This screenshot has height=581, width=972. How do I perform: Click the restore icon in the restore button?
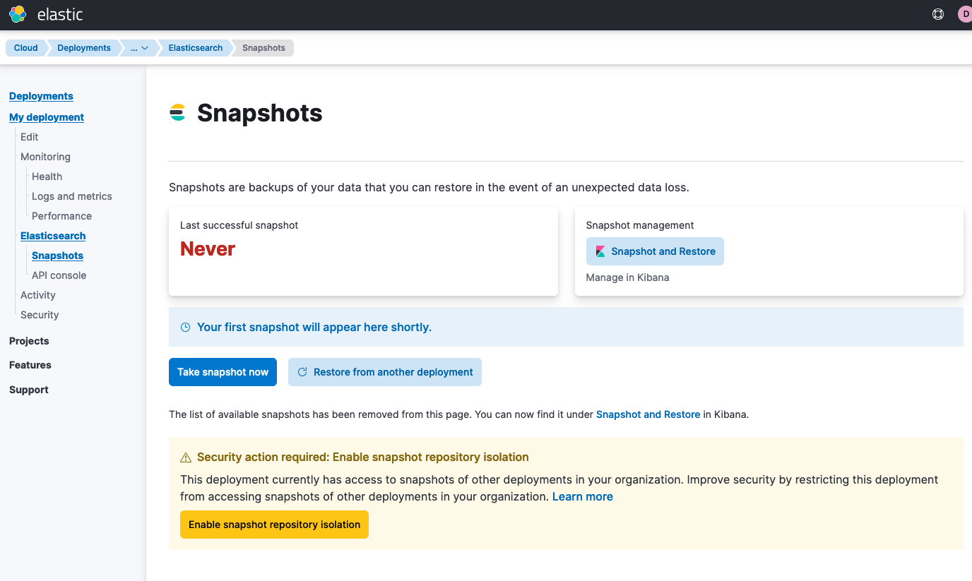click(x=303, y=371)
